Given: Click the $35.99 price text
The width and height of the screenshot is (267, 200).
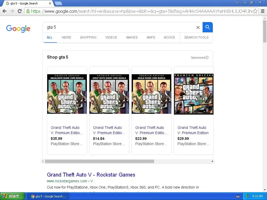Looking at the screenshot, I should click(56, 139).
